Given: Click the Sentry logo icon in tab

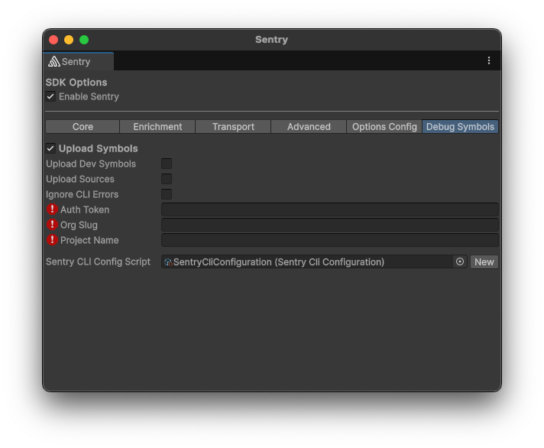Looking at the screenshot, I should (53, 62).
